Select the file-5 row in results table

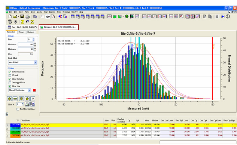(x=121, y=129)
